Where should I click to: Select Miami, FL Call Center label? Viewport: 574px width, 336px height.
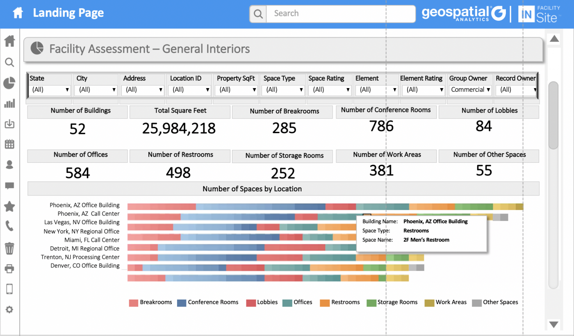click(92, 240)
